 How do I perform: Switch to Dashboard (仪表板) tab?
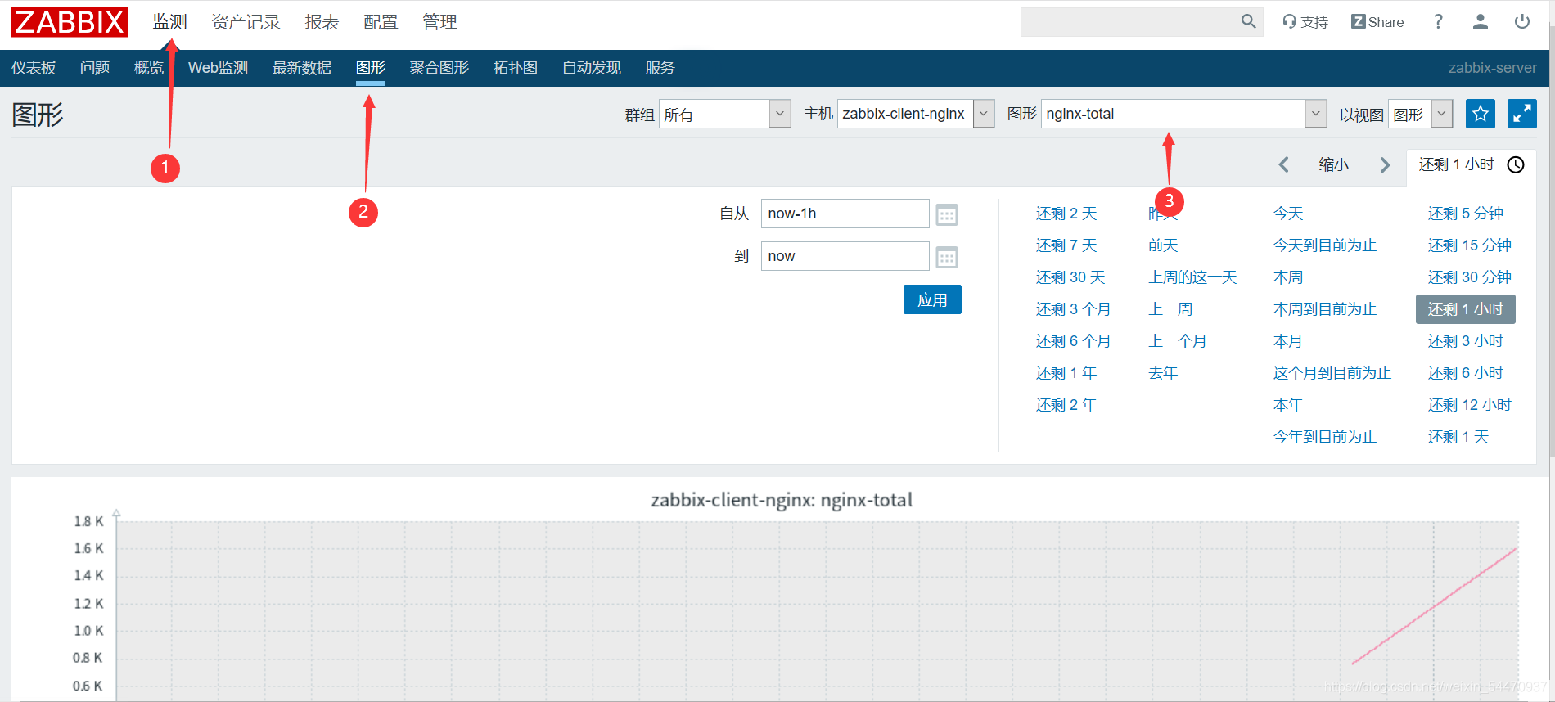pos(34,68)
